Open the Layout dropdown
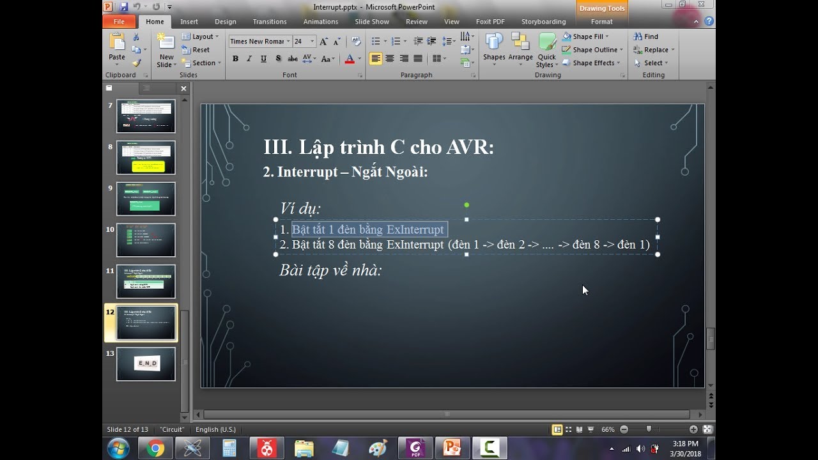 200,37
